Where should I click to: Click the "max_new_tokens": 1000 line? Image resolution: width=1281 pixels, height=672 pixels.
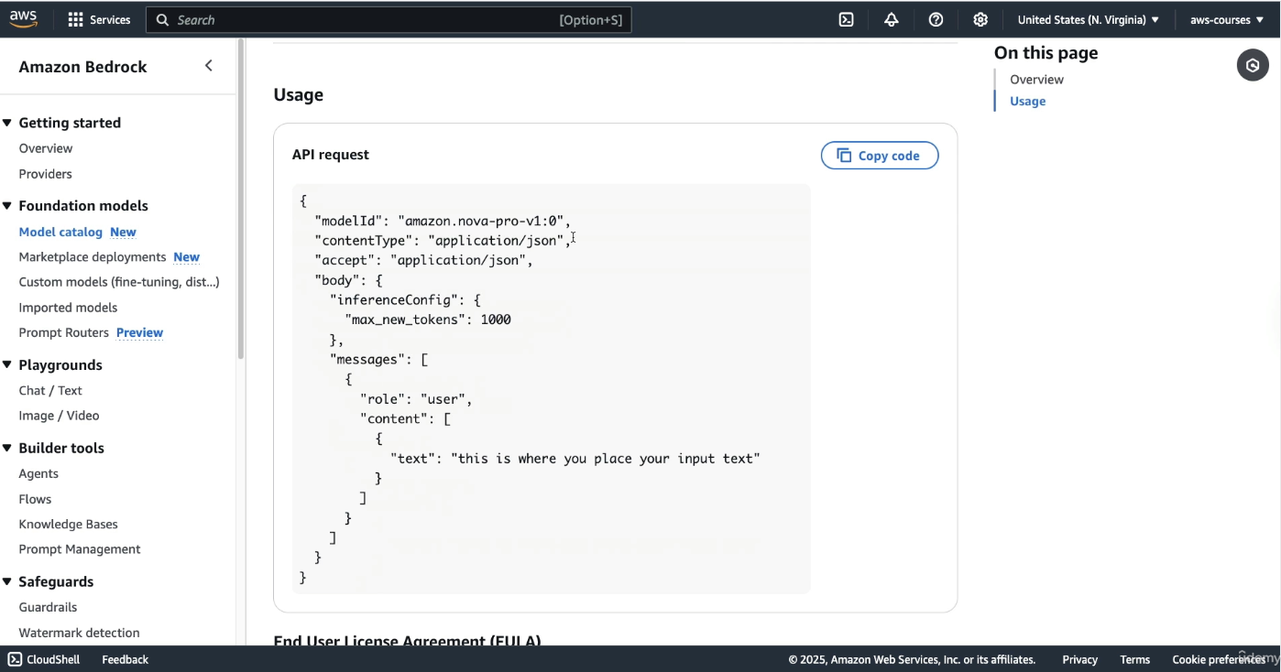(x=428, y=320)
